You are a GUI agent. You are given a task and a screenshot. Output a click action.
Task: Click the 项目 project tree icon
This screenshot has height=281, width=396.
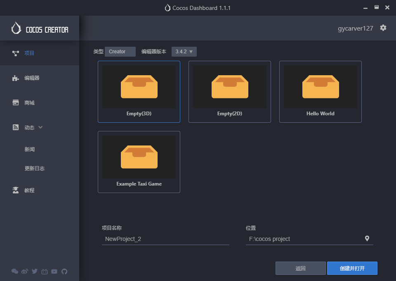click(x=16, y=53)
